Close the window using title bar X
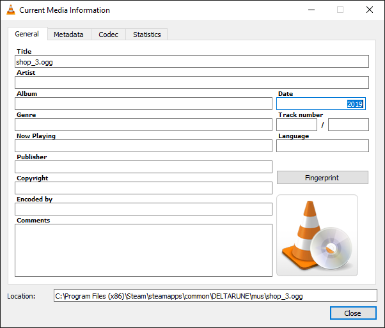The image size is (385, 328). coord(369,10)
